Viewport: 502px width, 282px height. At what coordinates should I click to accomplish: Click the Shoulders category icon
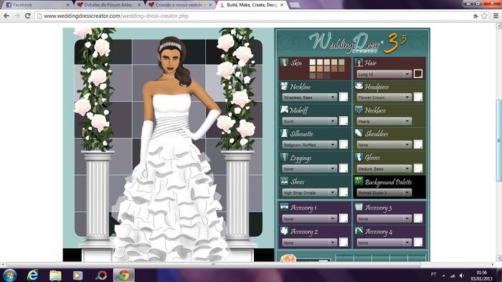[x=359, y=133]
